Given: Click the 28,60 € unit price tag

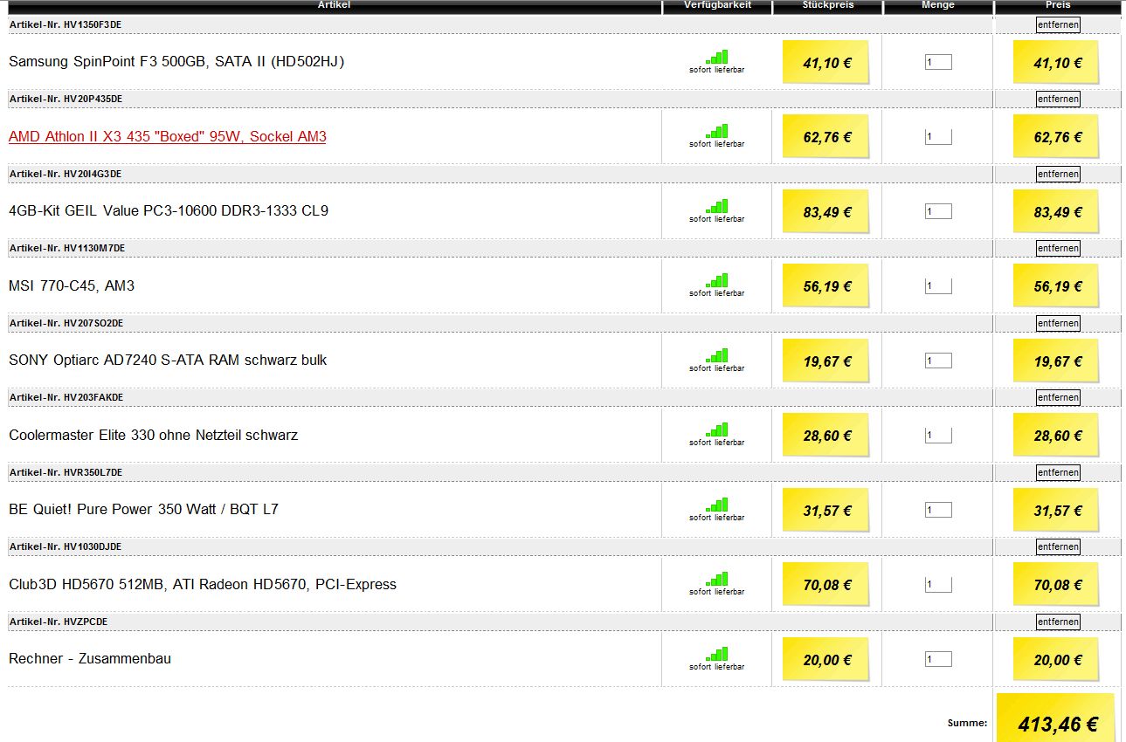Looking at the screenshot, I should (x=826, y=436).
